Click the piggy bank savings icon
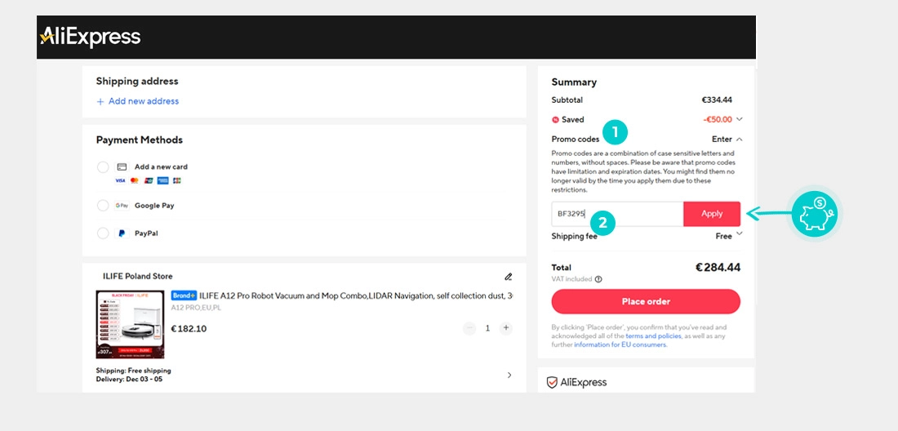Viewport: 898px width, 431px height. (814, 215)
